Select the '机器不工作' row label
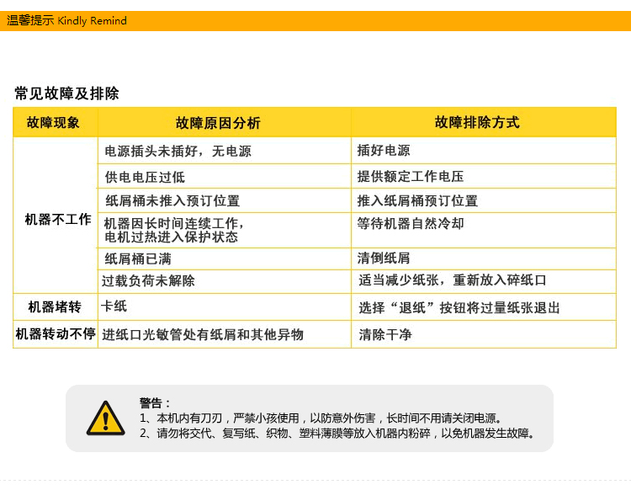 tap(58, 220)
